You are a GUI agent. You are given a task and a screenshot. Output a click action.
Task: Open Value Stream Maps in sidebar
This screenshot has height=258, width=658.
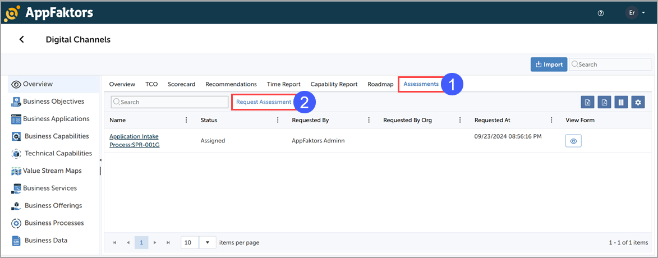[x=52, y=171]
